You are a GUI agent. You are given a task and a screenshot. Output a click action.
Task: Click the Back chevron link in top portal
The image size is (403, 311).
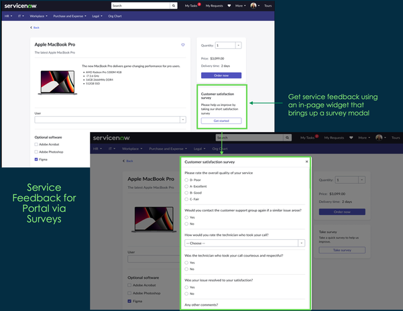click(x=35, y=27)
